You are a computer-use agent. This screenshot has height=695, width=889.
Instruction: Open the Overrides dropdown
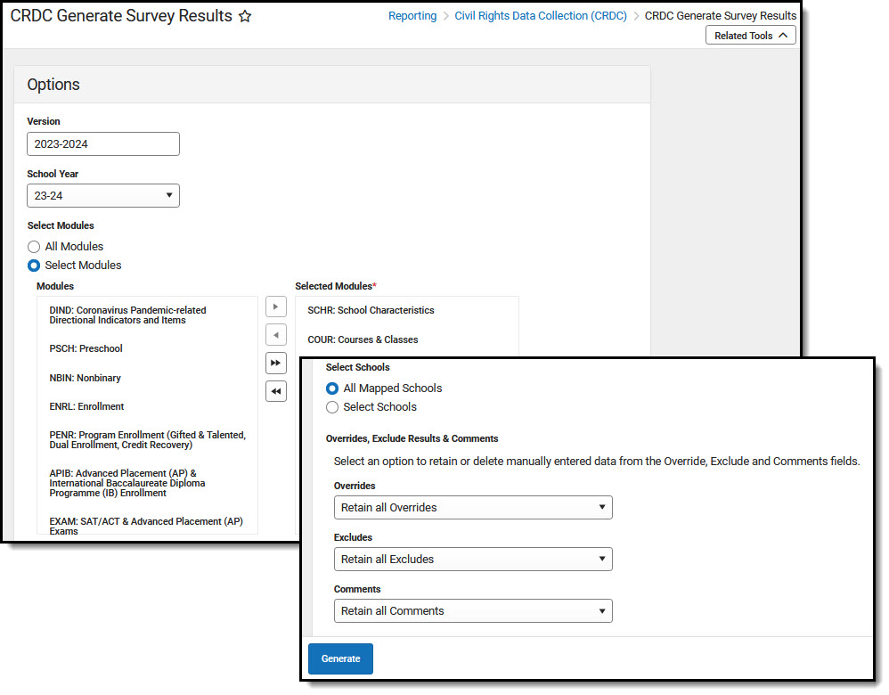(473, 508)
